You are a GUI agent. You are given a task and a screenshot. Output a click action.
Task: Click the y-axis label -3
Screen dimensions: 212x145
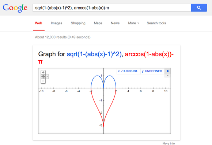tap(101, 125)
